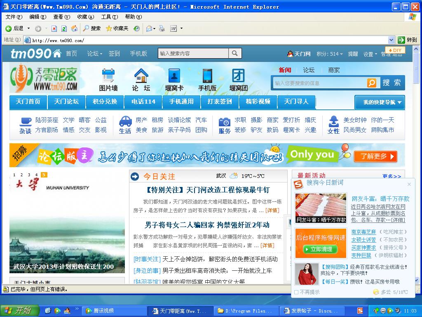Expand the Back button history arrow

28,28
